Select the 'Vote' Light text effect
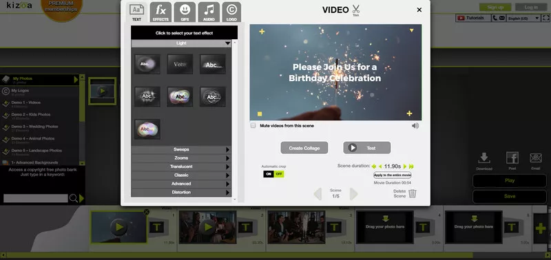551x260 pixels. [x=180, y=64]
